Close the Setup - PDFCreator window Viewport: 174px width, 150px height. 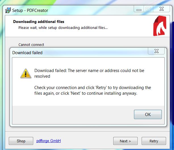pos(162,9)
